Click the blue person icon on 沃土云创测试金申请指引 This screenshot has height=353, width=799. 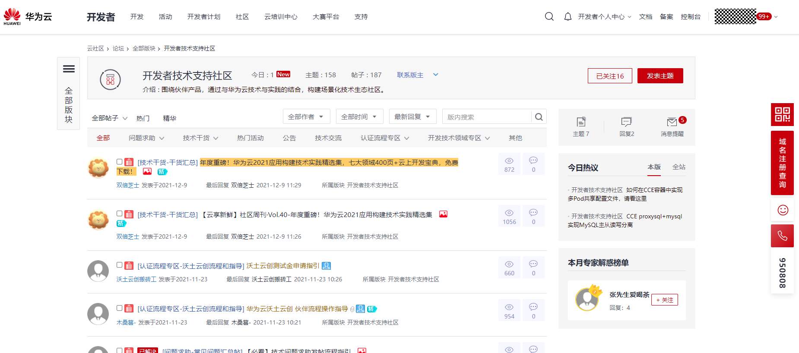[x=327, y=266]
